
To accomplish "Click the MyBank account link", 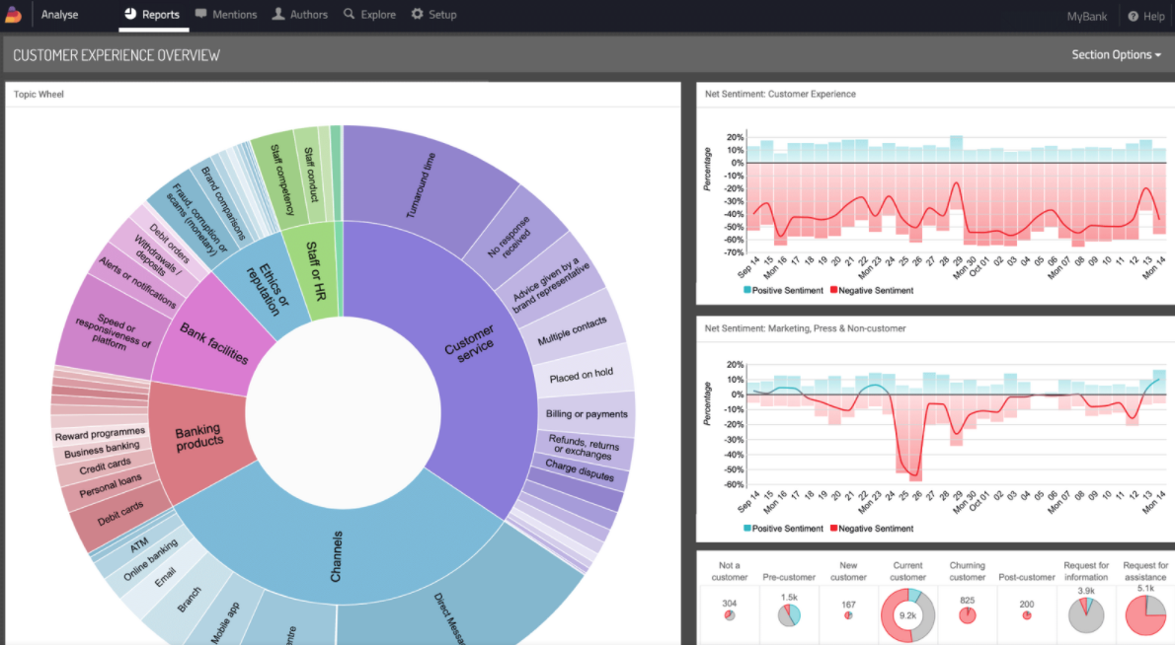I will 1086,16.
